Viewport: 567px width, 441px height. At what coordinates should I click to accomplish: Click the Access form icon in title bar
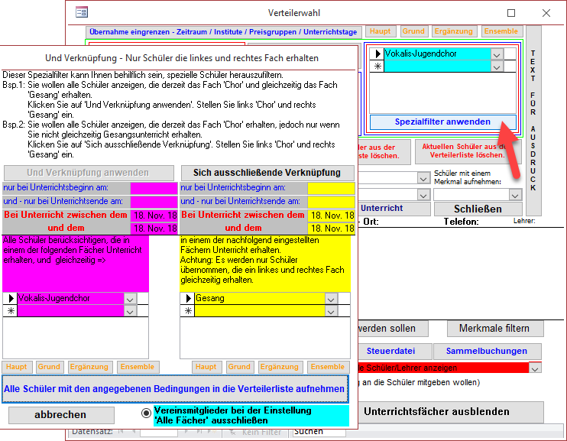81,12
